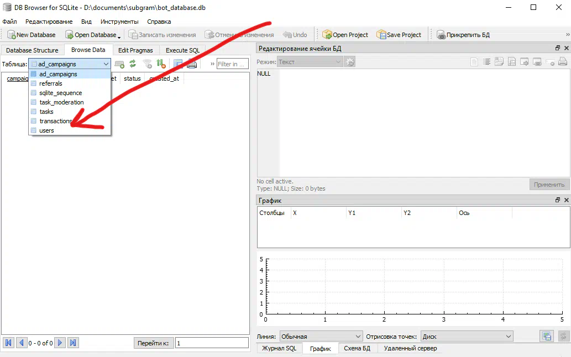Float the График panel
571x357 pixels.
pos(558,200)
